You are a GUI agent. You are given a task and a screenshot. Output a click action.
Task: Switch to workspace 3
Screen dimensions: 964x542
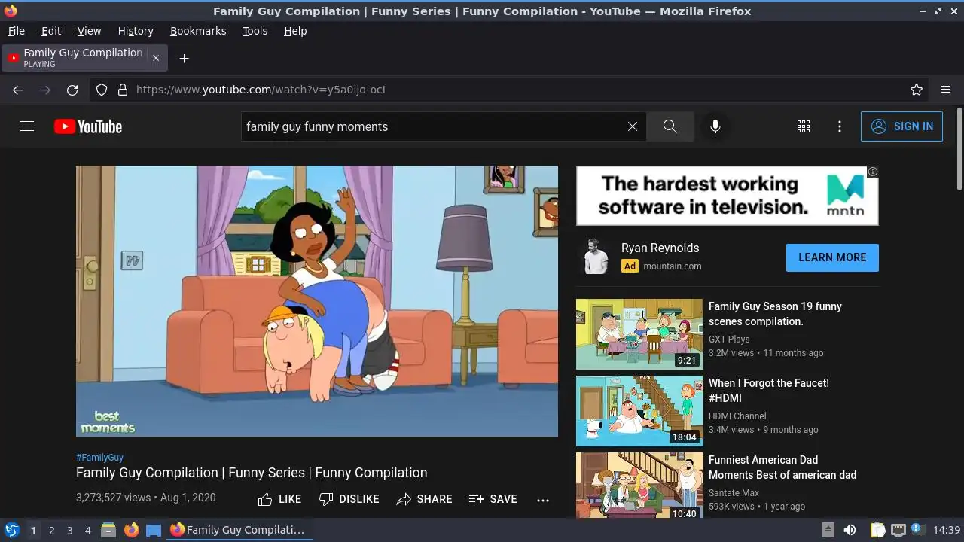point(69,531)
